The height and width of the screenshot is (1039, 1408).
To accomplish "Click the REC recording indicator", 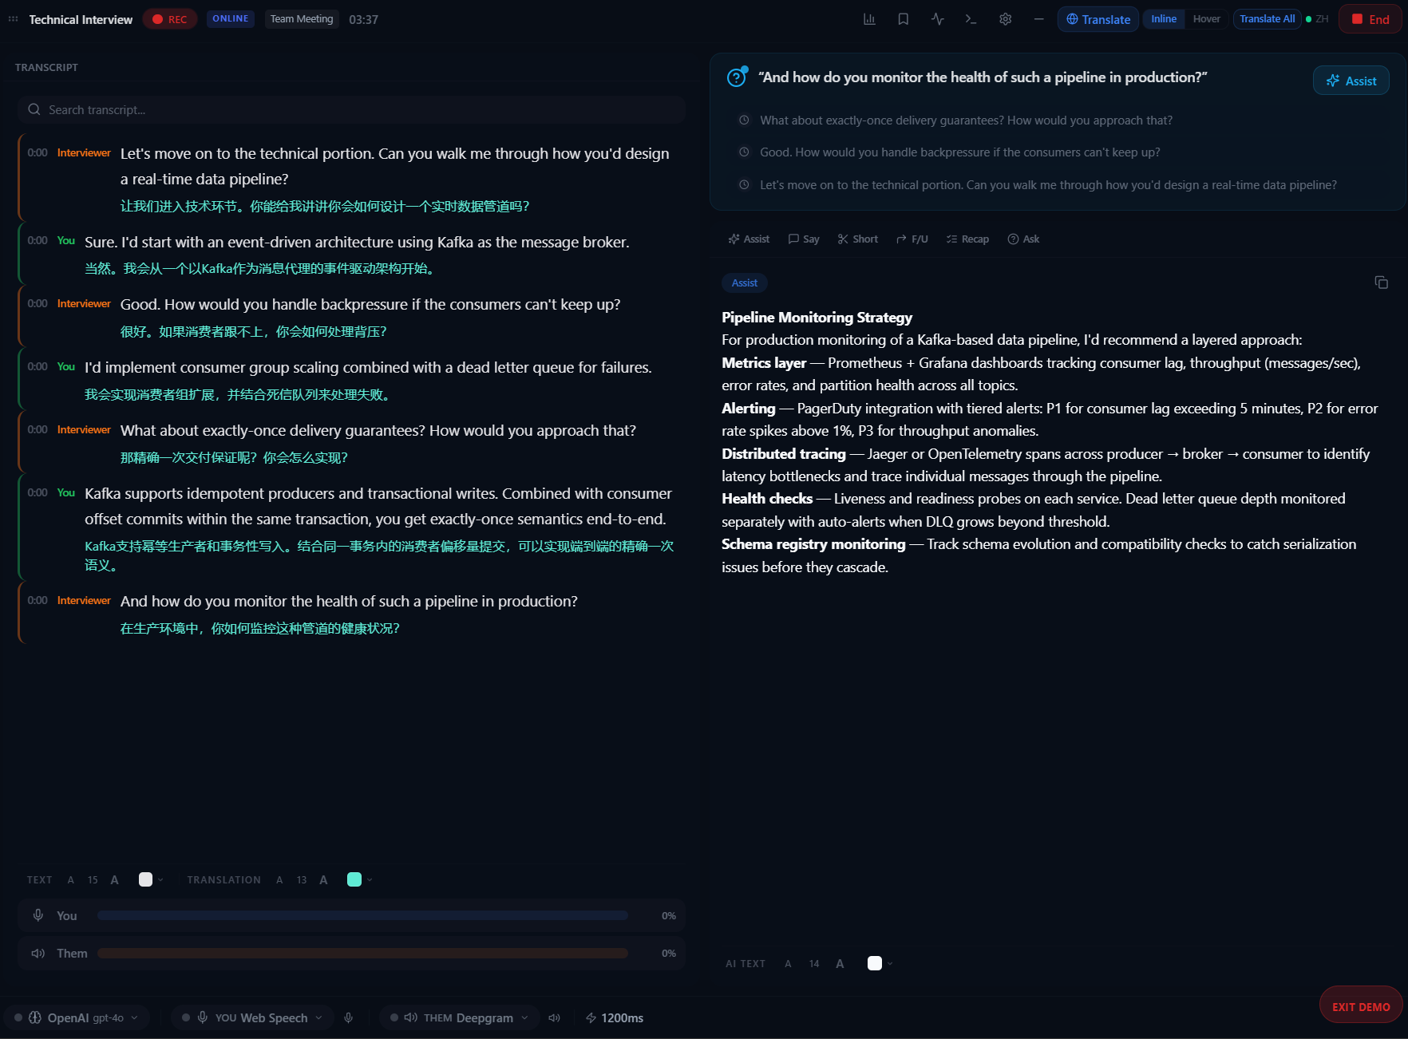I will click(169, 18).
